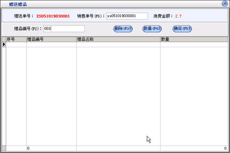Click the first row 赠品编号 cell

coord(51,44)
